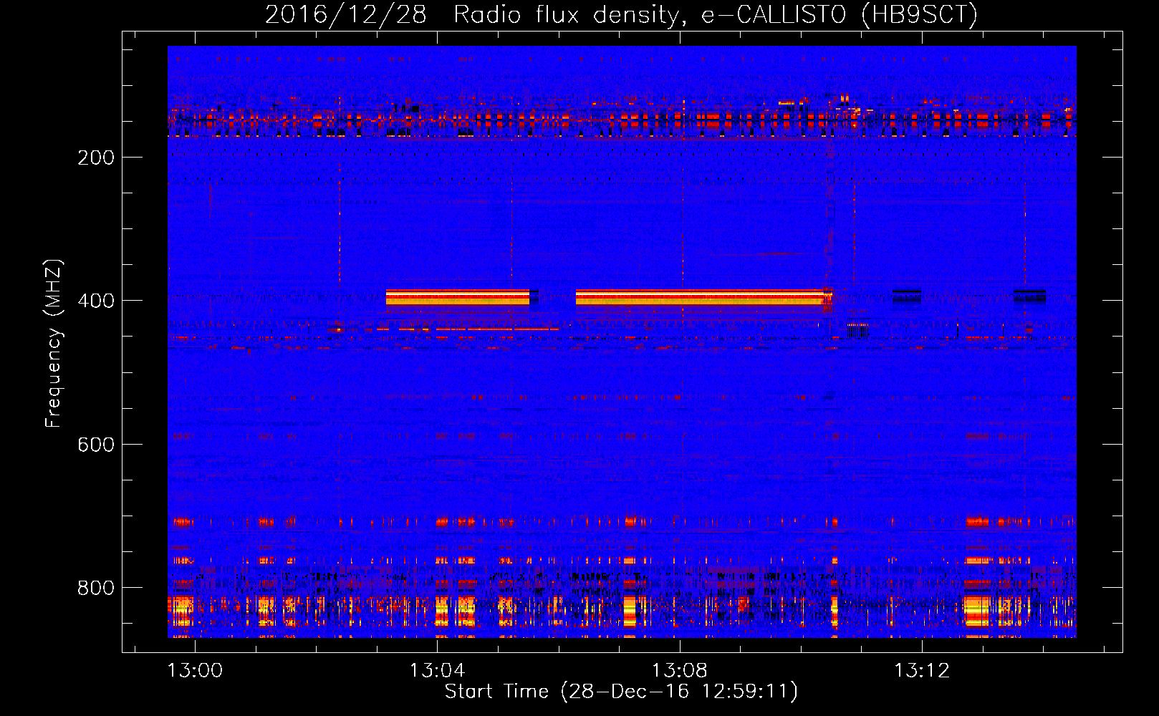Click the 400 frequency tick label

tap(96, 301)
